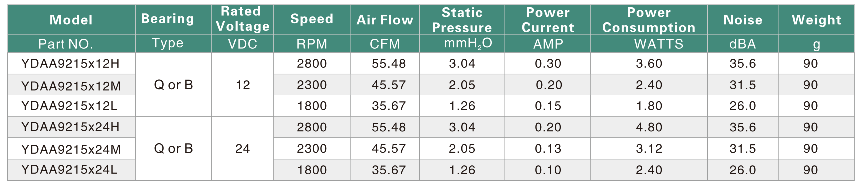Select the 4.80 watts value
This screenshot has width=864, height=190.
649,127
